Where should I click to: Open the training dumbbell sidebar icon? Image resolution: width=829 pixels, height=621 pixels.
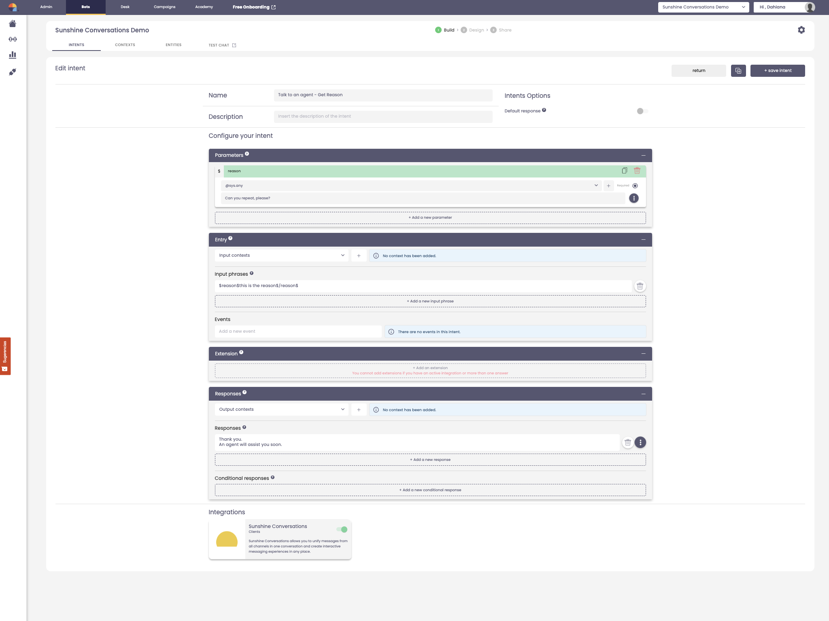(13, 39)
